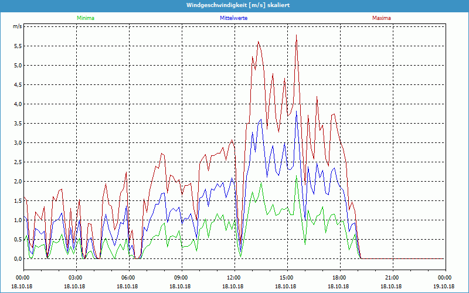Click the 19.10.18 date label
Screen dimensions: 469x293
click(x=444, y=287)
